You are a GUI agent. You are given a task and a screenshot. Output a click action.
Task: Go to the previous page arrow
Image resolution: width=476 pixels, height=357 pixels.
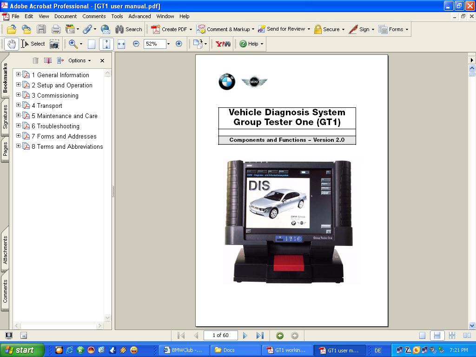pyautogui.click(x=196, y=336)
